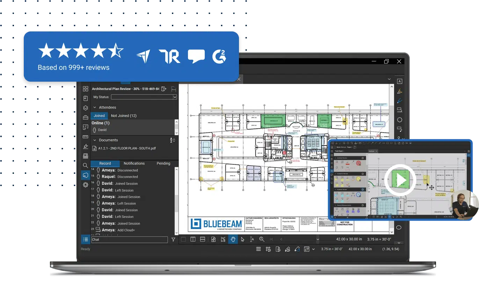The image size is (479, 288).
Task: Open the Signatures pen panel icon
Action: pyautogui.click(x=86, y=146)
